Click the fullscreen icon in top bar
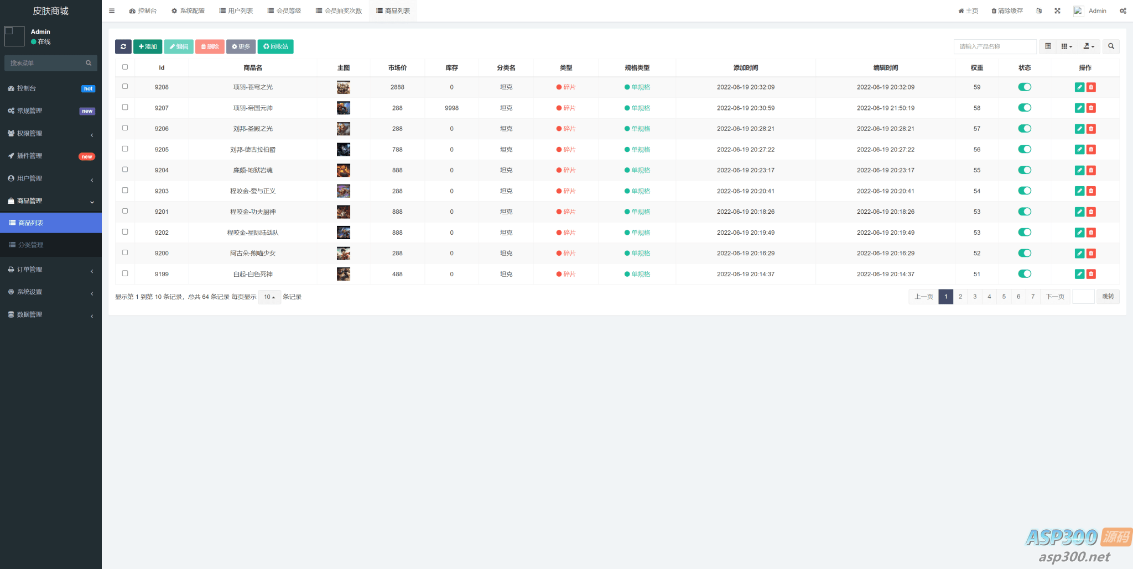 pyautogui.click(x=1057, y=11)
